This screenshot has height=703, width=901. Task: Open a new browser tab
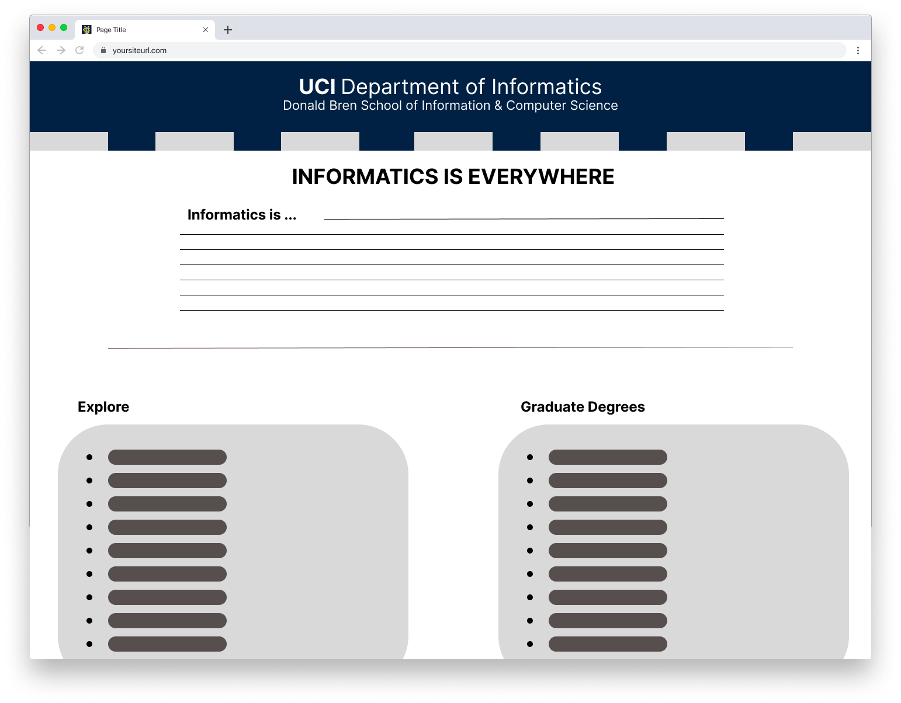(x=228, y=29)
